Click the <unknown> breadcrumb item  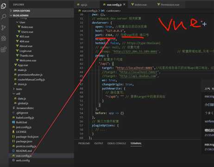(x=113, y=11)
